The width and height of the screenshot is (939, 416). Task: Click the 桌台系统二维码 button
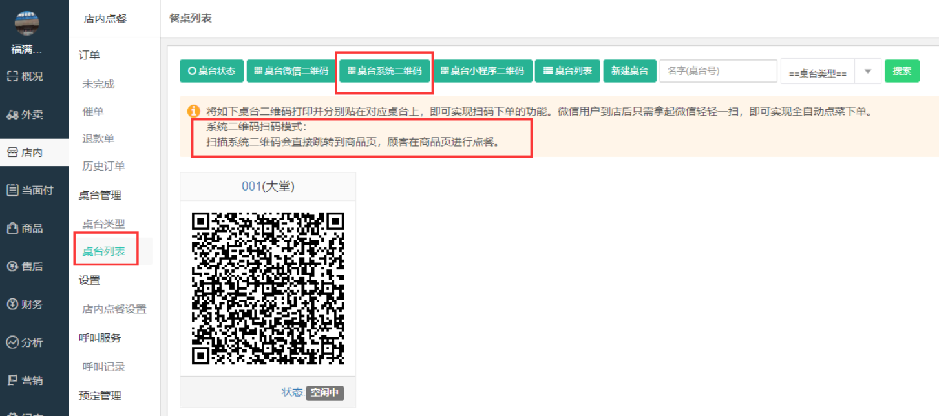tap(385, 71)
